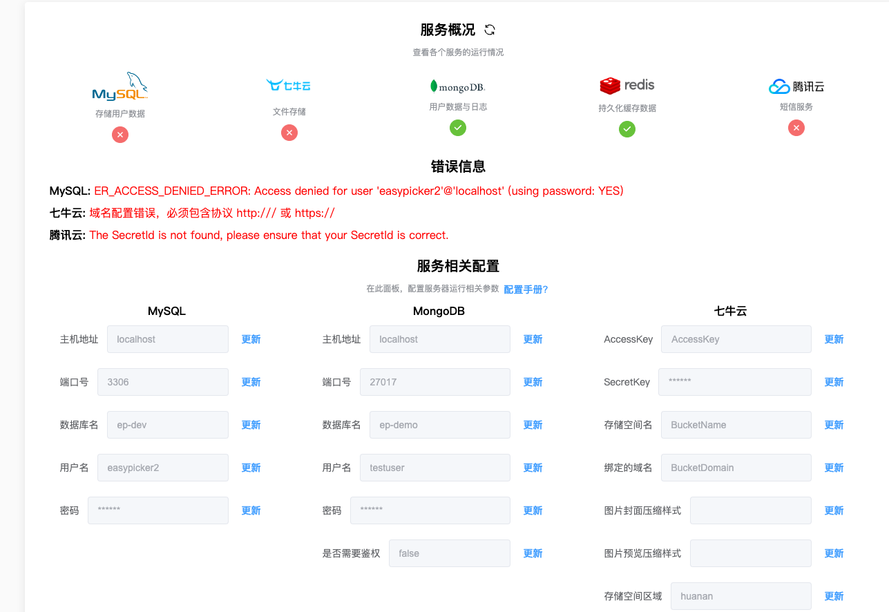The image size is (889, 612).
Task: Focus the MySQL 数据库名 input
Action: [168, 425]
